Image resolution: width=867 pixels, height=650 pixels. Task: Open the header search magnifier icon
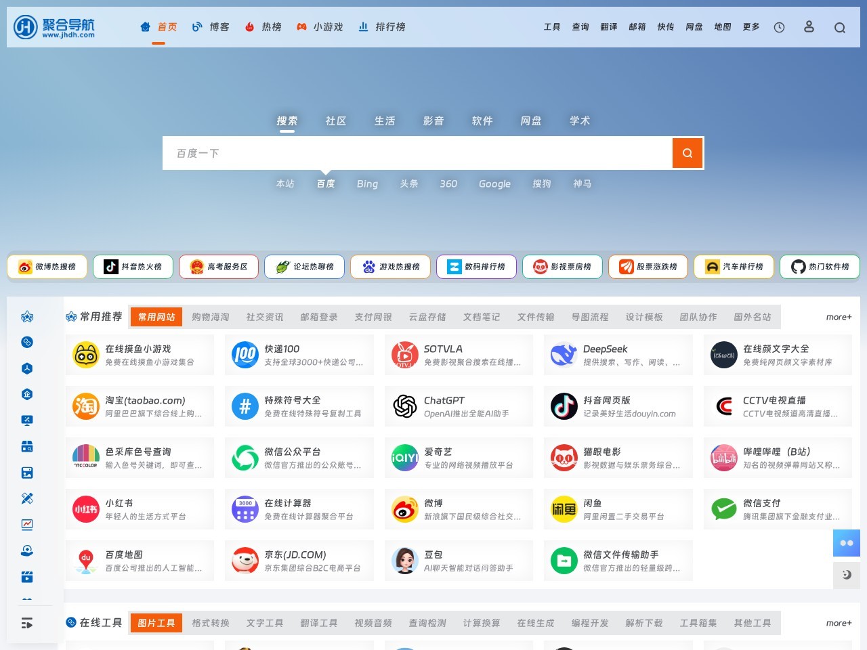840,27
